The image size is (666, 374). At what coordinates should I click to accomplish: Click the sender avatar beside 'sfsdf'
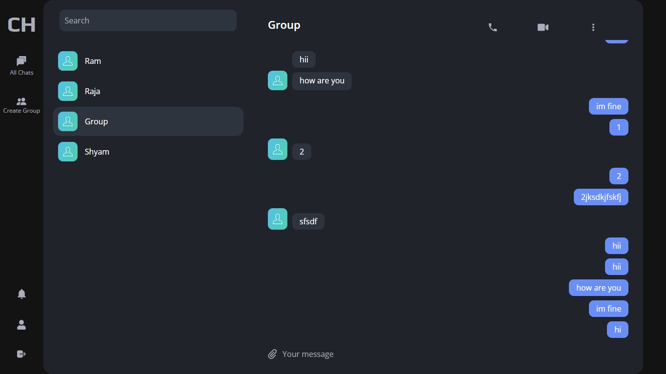pos(278,219)
